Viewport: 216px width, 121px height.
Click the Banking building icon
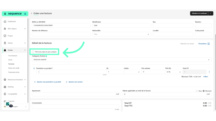coord(5,87)
